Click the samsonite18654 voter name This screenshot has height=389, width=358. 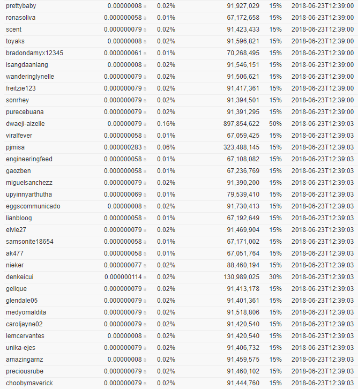[29, 242]
